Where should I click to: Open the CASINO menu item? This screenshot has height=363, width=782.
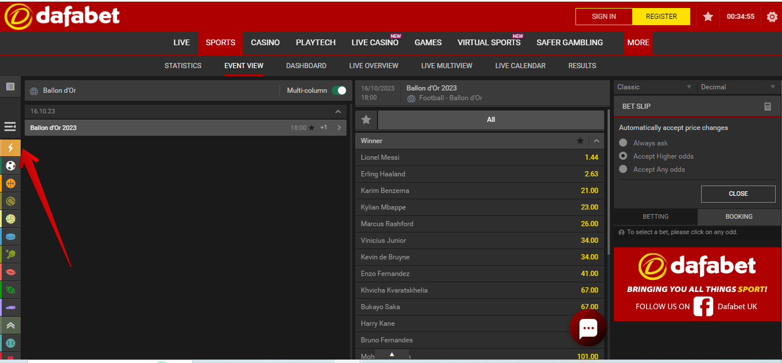(265, 42)
